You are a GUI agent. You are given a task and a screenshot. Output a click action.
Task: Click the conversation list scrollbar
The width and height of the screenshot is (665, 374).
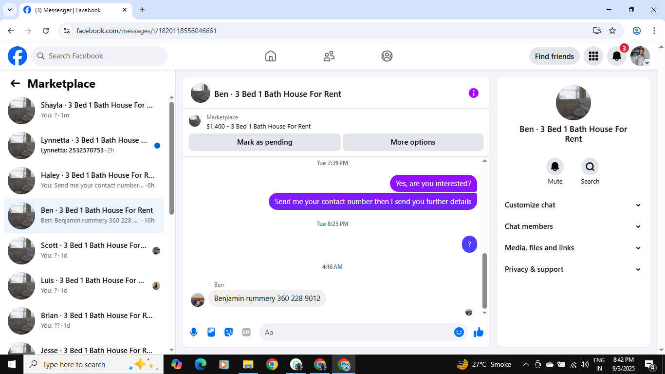click(x=171, y=158)
